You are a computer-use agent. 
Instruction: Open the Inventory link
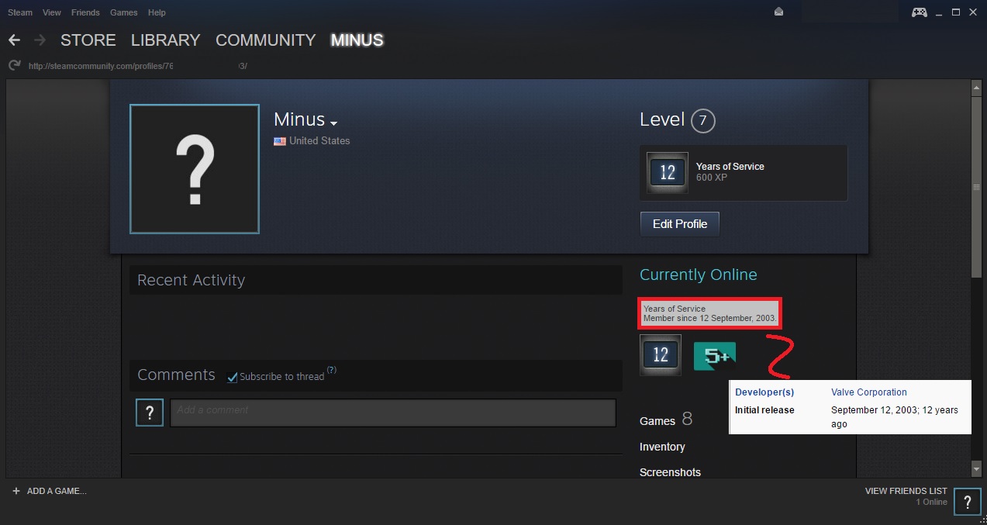662,447
